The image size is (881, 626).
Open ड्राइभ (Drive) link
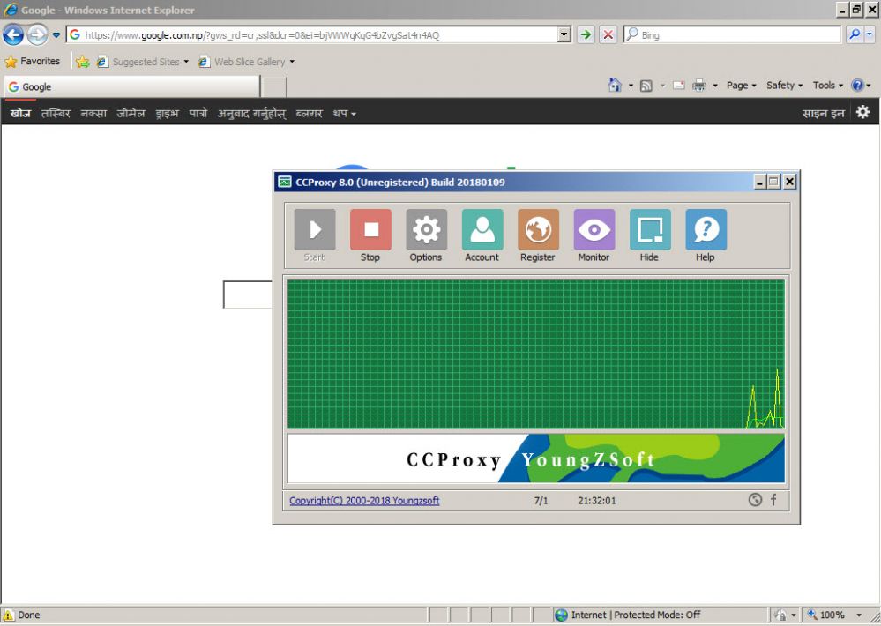coord(167,114)
